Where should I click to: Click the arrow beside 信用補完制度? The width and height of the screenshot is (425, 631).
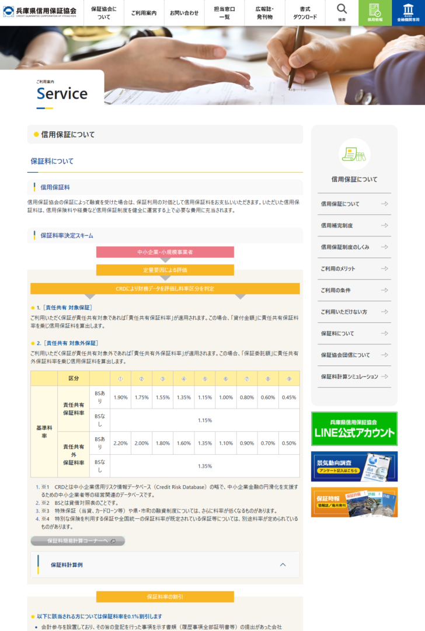[x=384, y=225]
